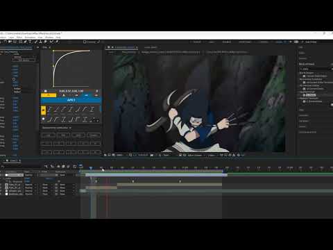Image resolution: width=333 pixels, height=250 pixels.
Task: Select the Pan Behind anchor point tool
Action: tap(15, 42)
